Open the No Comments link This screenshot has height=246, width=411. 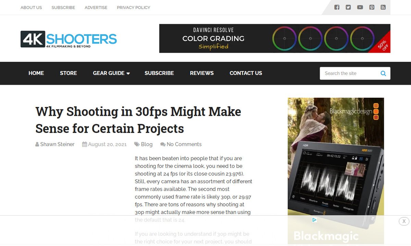(184, 144)
